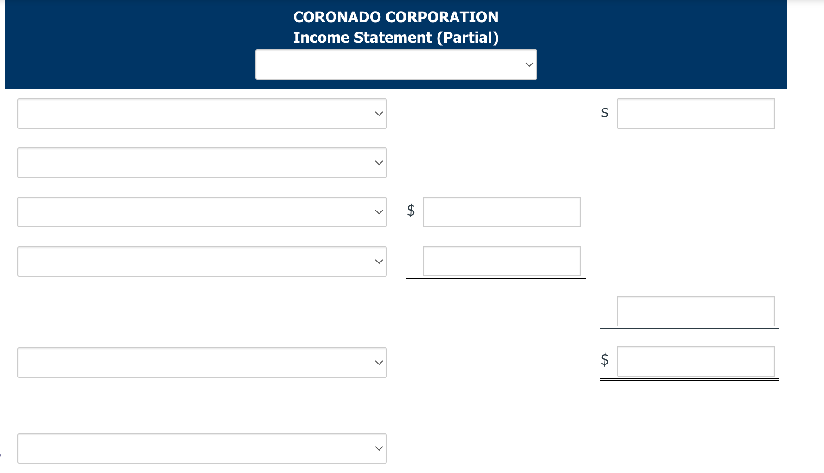Click the final total input with double underline

click(x=695, y=361)
